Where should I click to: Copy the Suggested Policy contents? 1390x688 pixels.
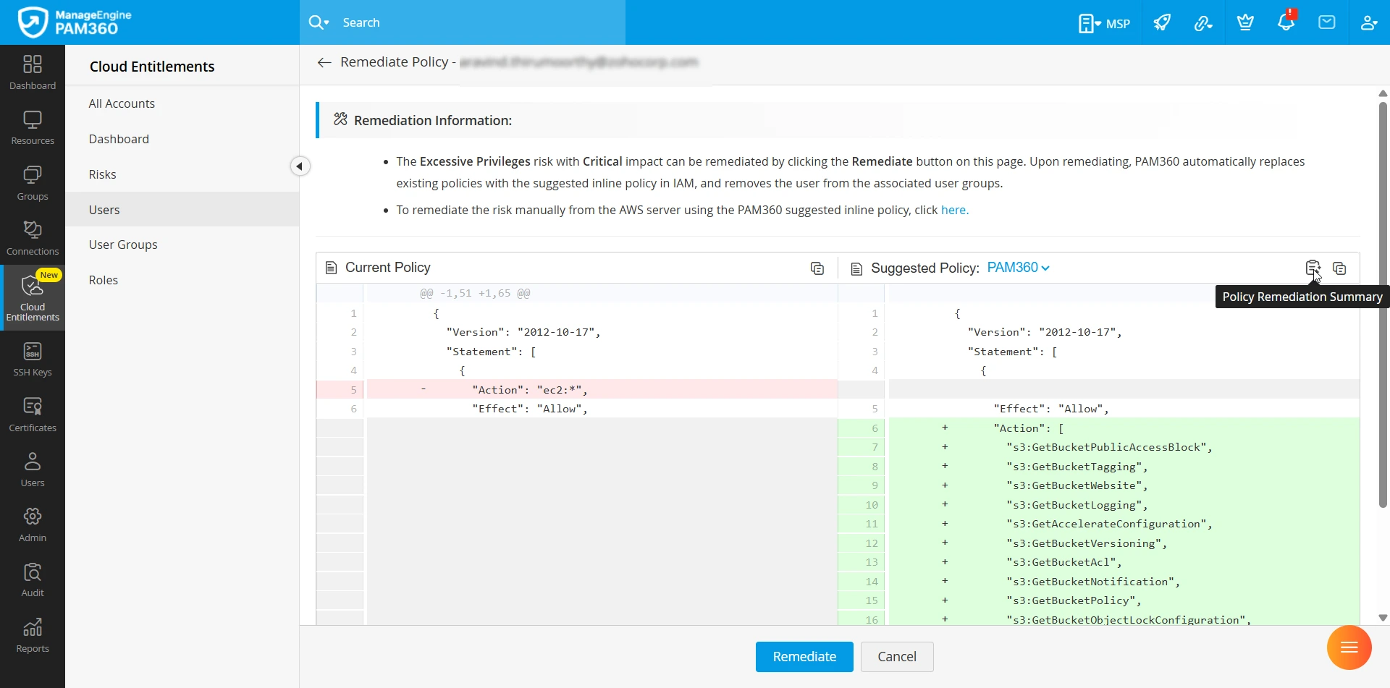1339,268
